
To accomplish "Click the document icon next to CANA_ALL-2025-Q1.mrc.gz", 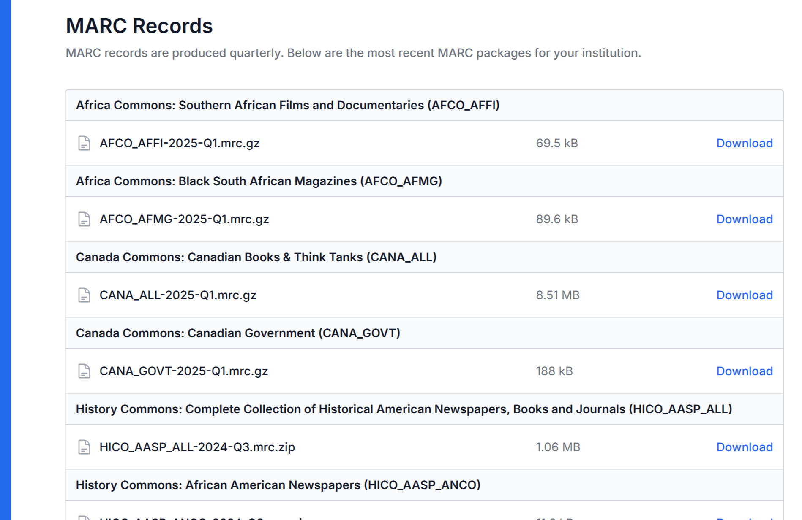I will [84, 295].
